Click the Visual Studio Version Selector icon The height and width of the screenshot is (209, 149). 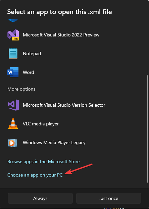pyautogui.click(x=13, y=105)
